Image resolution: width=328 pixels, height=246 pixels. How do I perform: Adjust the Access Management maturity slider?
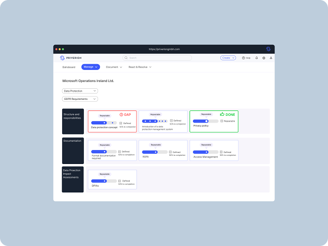coord(205,152)
